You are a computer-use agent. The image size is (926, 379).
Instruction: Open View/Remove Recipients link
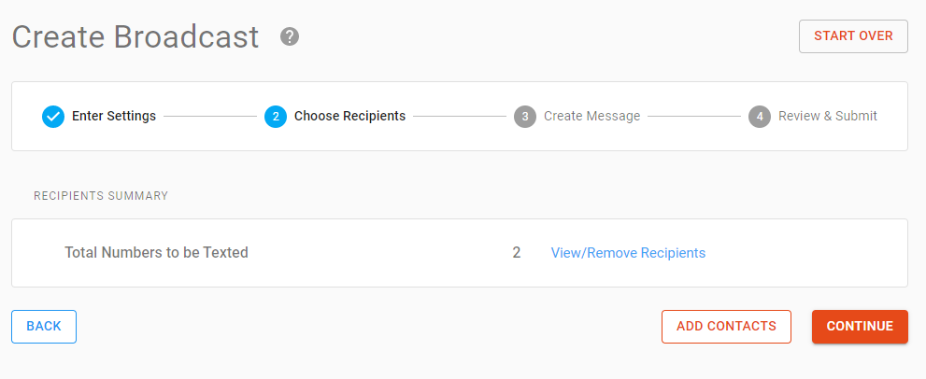click(x=628, y=253)
